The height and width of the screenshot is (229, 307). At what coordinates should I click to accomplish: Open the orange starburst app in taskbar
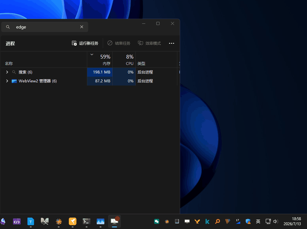pos(59,222)
